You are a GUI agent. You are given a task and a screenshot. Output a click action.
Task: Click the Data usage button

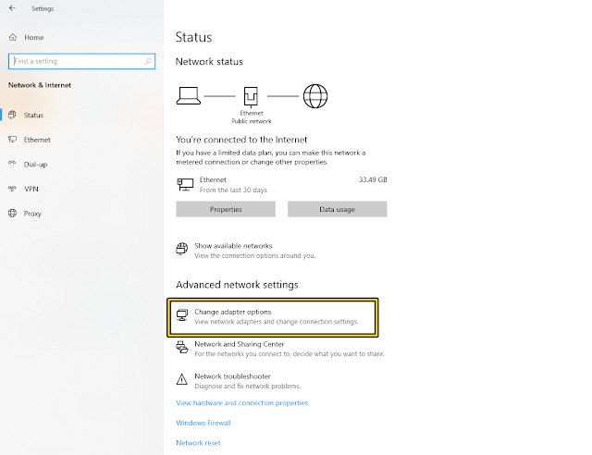(x=337, y=209)
